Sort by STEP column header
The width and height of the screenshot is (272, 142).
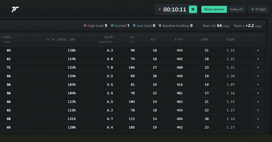pos(178,40)
